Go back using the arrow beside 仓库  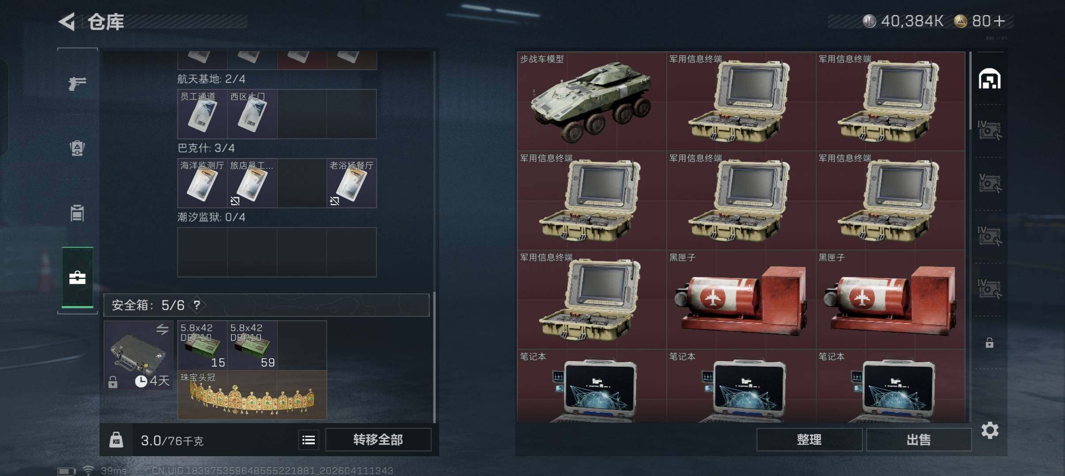(x=67, y=22)
